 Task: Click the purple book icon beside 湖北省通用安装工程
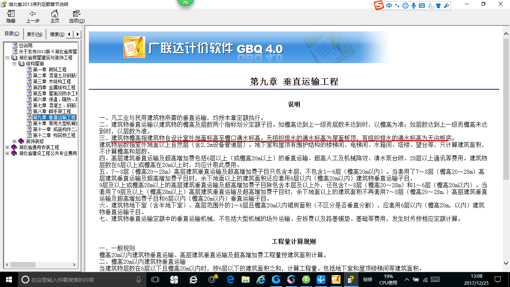pyautogui.click(x=15, y=147)
